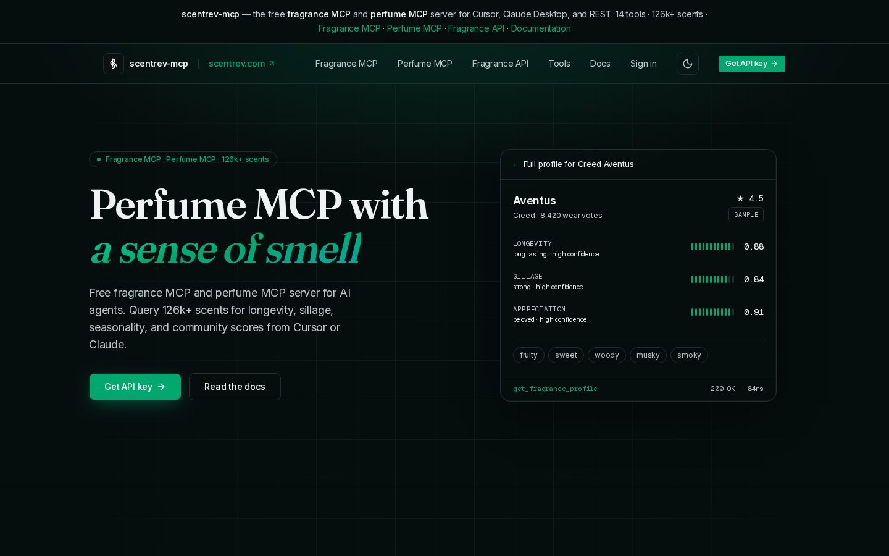Open scentrev.com external link
This screenshot has height=556, width=889.
click(x=242, y=64)
